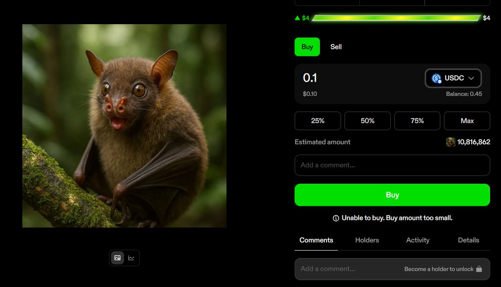Image resolution: width=501 pixels, height=287 pixels.
Task: Click the green up-arrow beside $4
Action: coord(297,18)
